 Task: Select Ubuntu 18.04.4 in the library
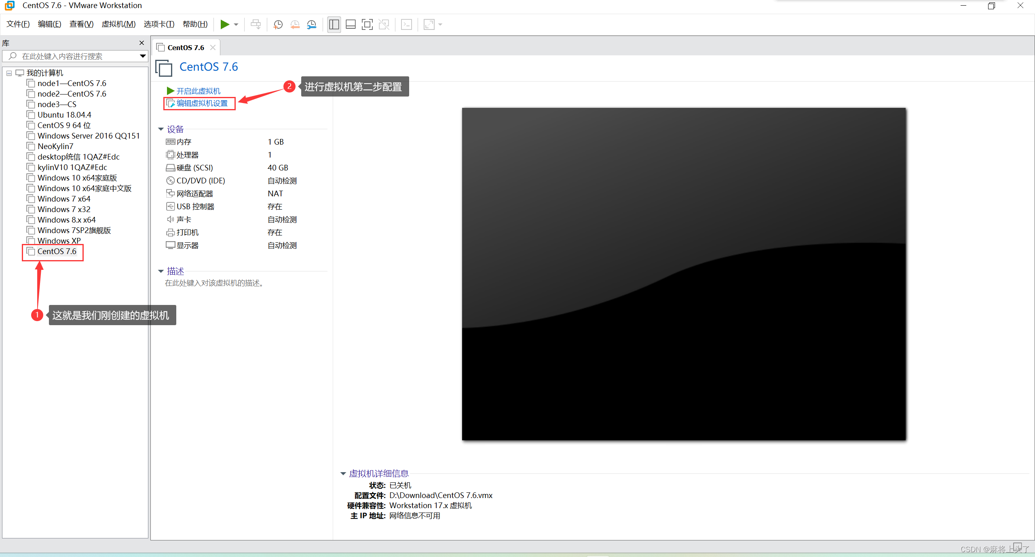point(64,115)
